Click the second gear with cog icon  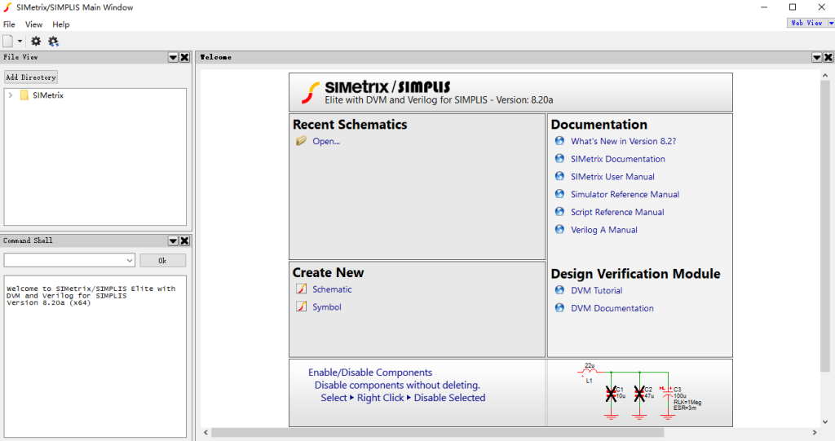click(x=53, y=41)
